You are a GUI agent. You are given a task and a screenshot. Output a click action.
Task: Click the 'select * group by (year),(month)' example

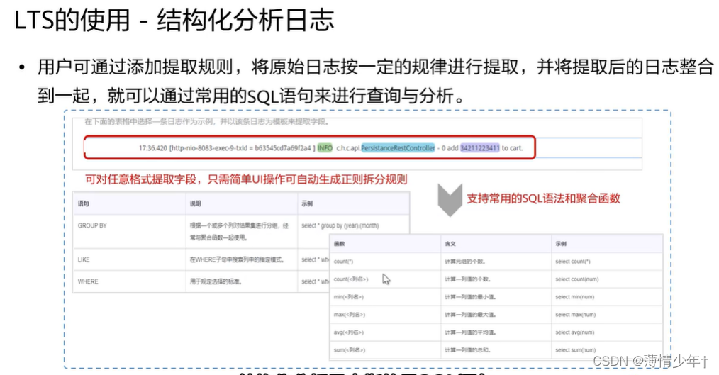tap(340, 225)
